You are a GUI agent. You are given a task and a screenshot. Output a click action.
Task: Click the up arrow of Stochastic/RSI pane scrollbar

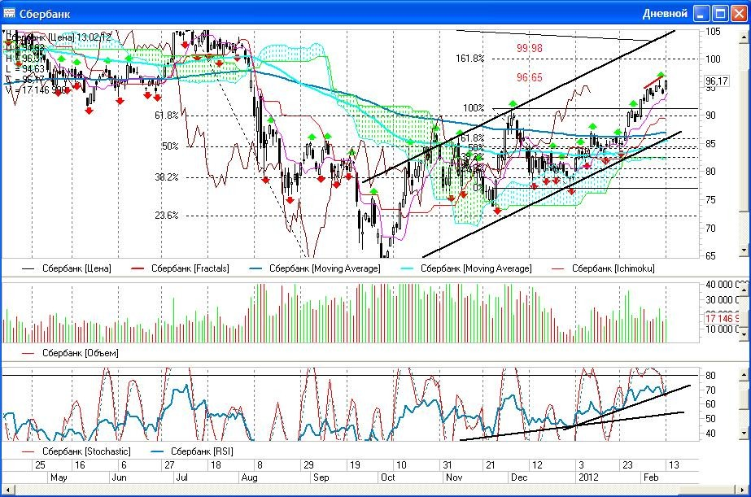point(744,374)
